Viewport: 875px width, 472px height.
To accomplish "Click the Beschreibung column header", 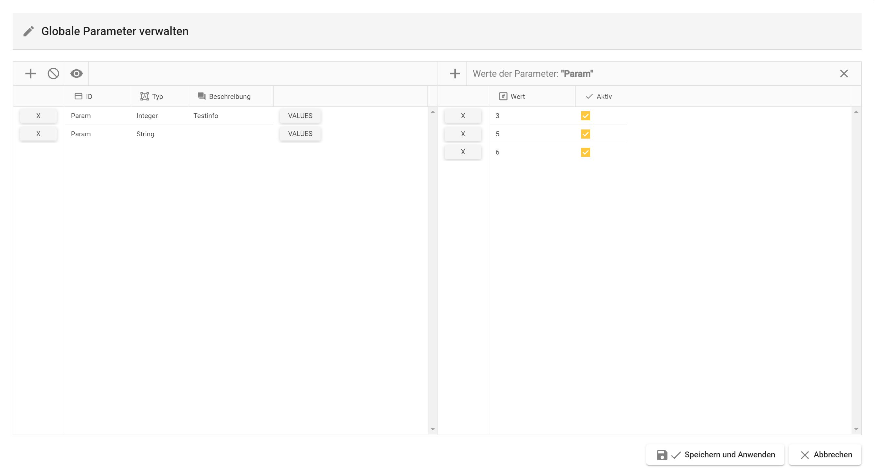I will click(x=231, y=96).
